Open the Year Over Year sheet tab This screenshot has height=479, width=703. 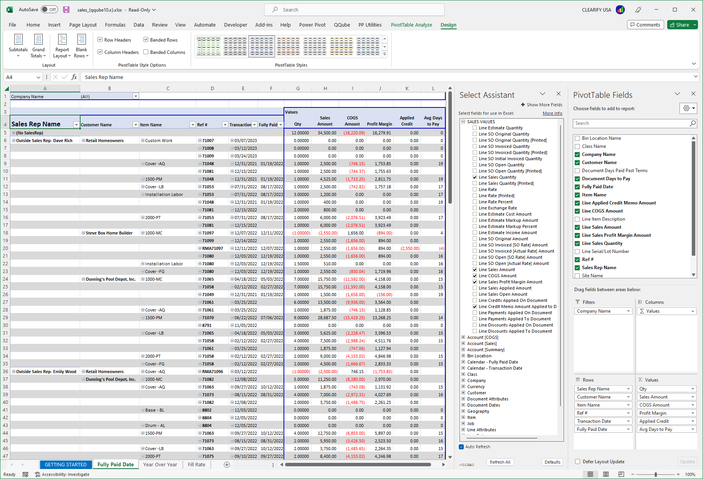(160, 464)
